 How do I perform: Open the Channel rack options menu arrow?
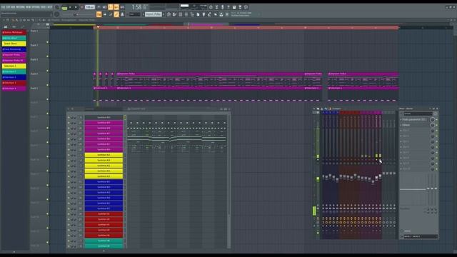click(69, 109)
